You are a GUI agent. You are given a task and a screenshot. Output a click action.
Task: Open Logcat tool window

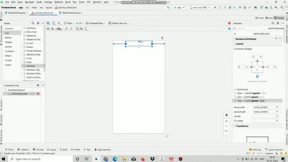tap(52, 149)
